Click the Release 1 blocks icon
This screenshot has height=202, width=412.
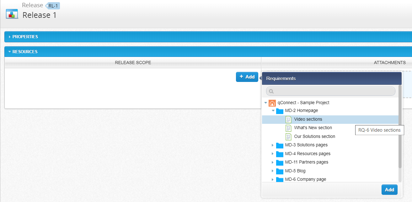[12, 14]
